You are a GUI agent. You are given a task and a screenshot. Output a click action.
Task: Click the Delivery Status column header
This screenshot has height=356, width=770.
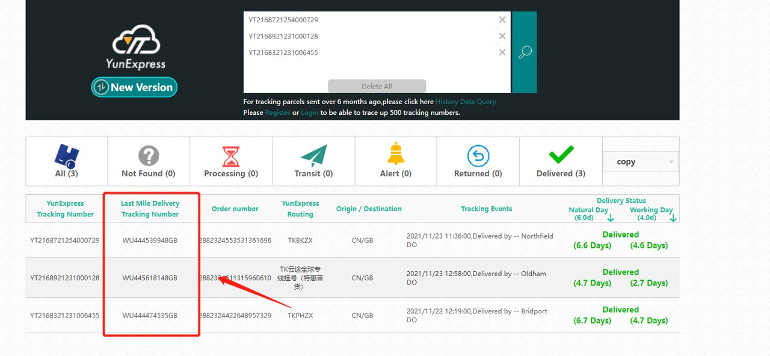(621, 201)
